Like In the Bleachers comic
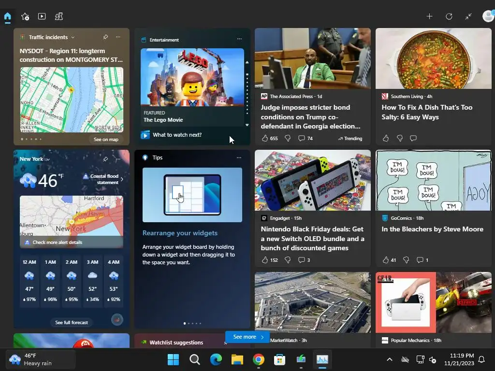The width and height of the screenshot is (495, 371). tap(386, 260)
